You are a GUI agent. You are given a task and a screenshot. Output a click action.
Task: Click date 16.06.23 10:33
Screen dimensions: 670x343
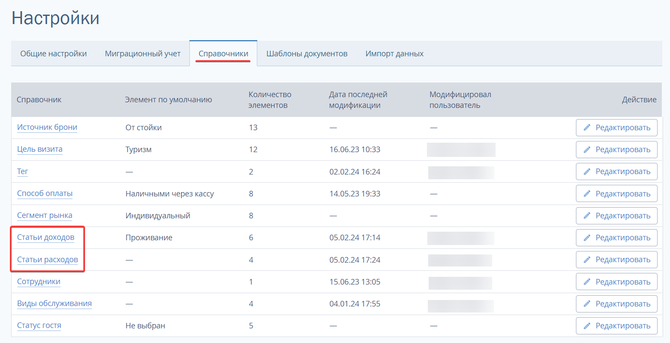pos(355,150)
